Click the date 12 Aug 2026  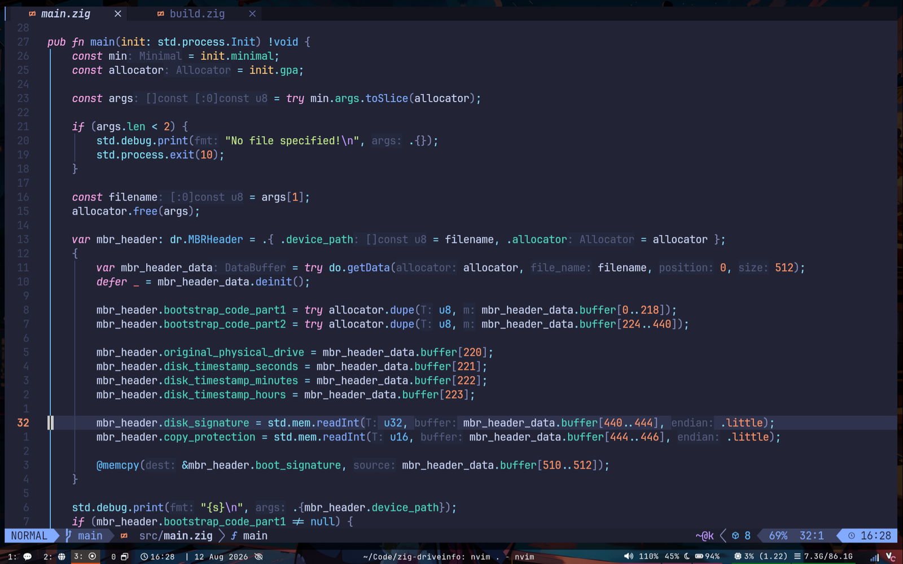(221, 557)
